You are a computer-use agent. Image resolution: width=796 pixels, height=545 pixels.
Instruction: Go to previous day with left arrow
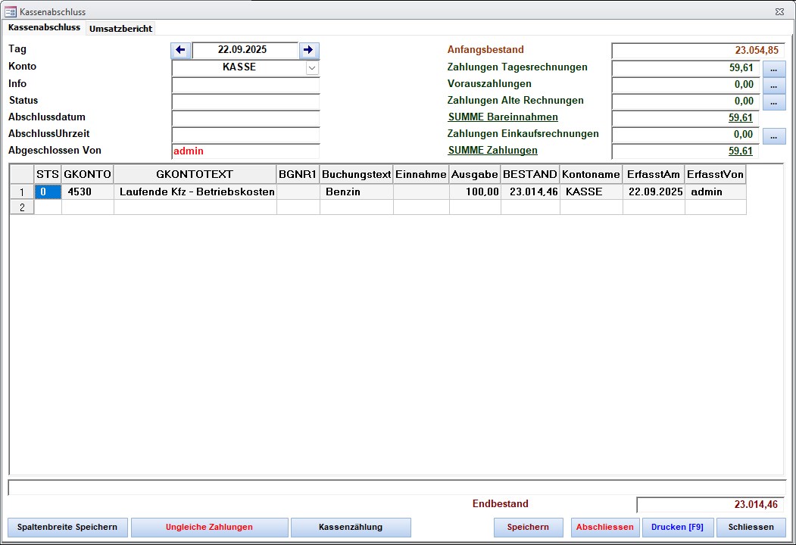(x=180, y=51)
